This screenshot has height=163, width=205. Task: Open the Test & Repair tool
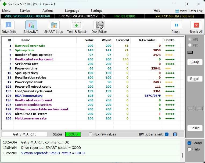pyautogui.click(x=77, y=27)
